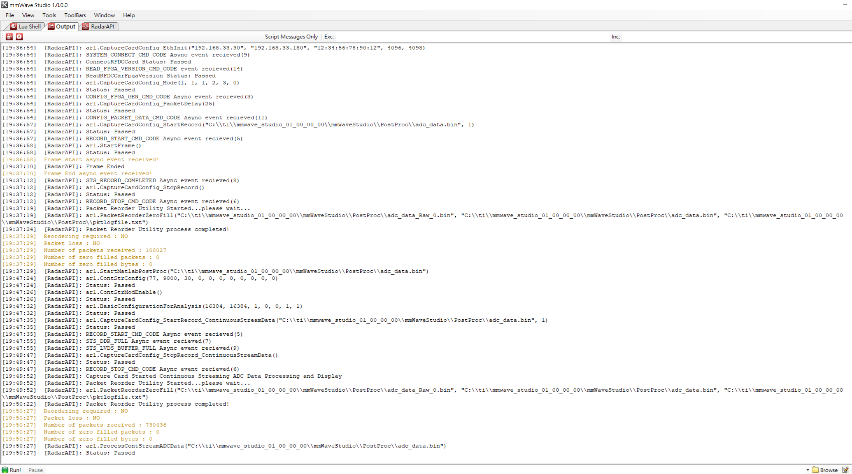Open the ToolBars menu

click(75, 15)
